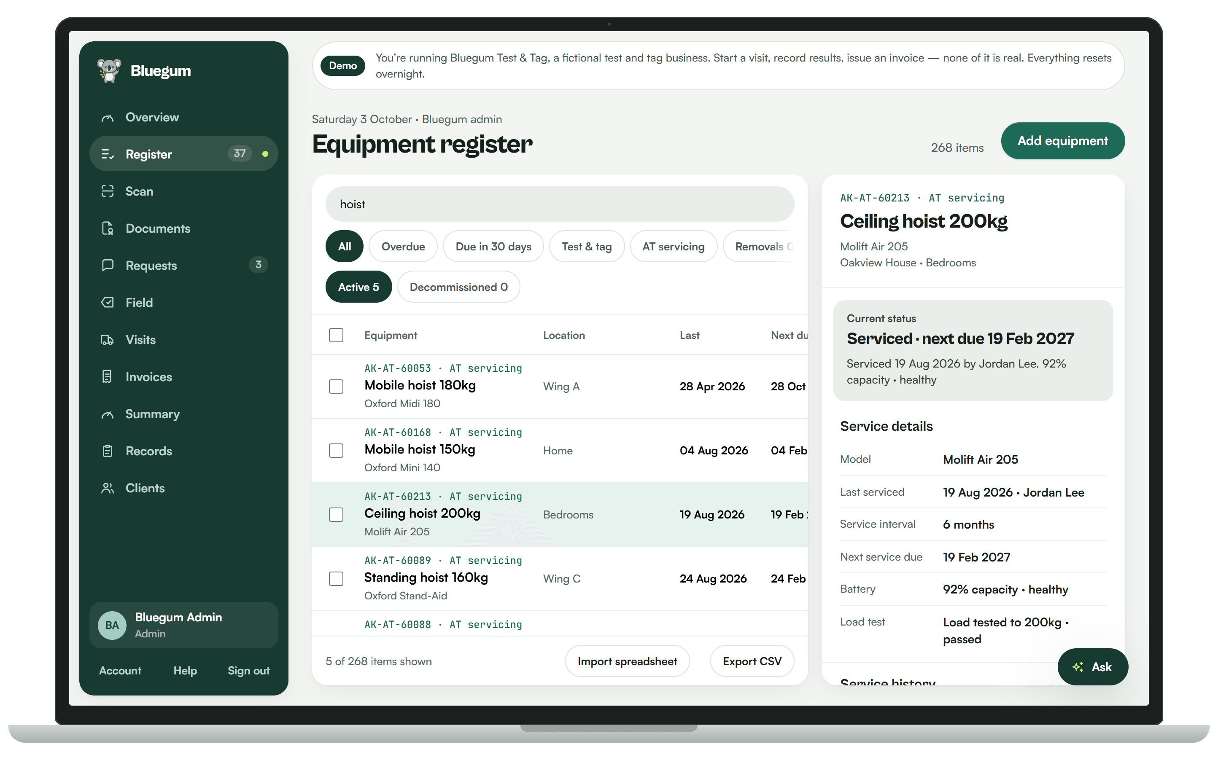Viewport: 1218px width, 768px height.
Task: Click the Bluegum koala logo
Action: [x=109, y=70]
